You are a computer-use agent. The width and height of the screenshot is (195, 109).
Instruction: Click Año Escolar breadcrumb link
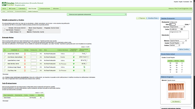pos(10,12)
